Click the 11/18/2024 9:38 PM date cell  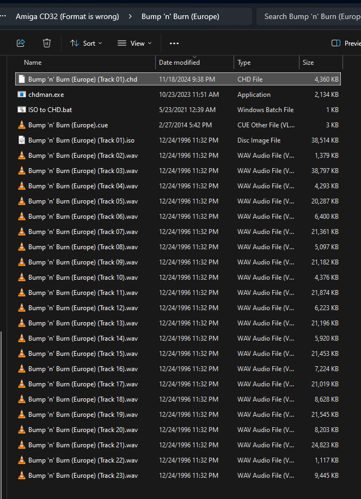(187, 79)
